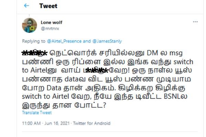Click the 'Replying to' label
206x137 pixels.
pyautogui.click(x=34, y=41)
